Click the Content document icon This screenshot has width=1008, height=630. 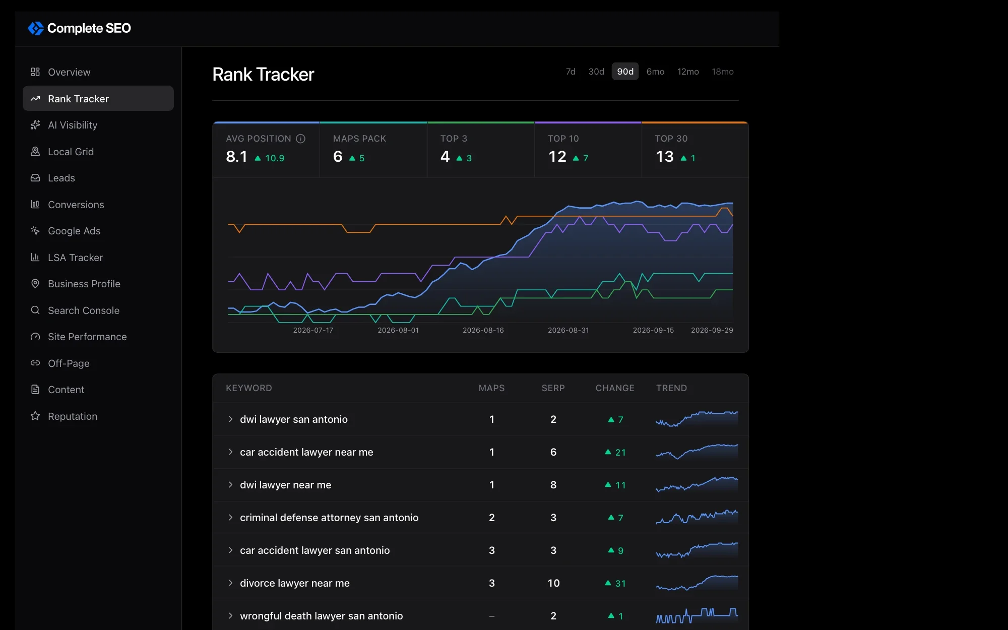[x=35, y=390]
